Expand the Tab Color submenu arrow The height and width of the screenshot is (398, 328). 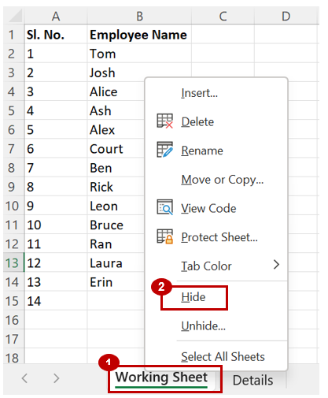pyautogui.click(x=276, y=265)
